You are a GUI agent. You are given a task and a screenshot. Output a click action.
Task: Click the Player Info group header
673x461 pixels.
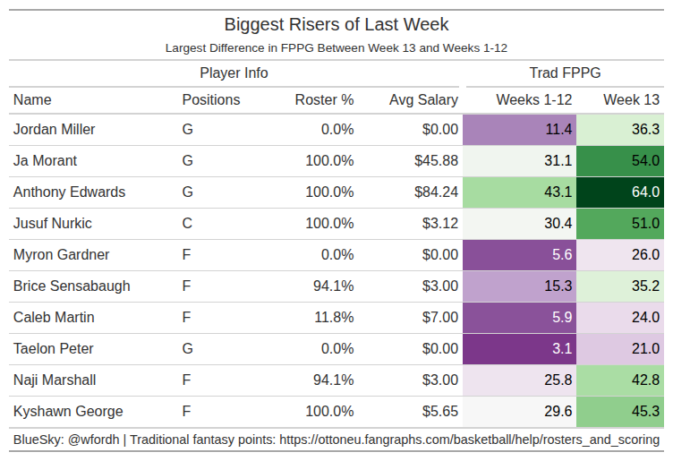tap(234, 73)
